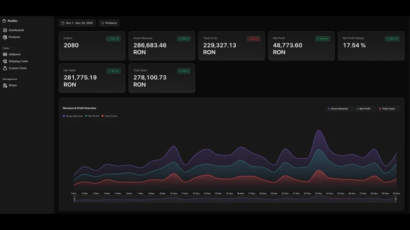Viewport: 410px width, 230px height.
Task: Click the "16 Nov" axis label
Action: (240, 194)
